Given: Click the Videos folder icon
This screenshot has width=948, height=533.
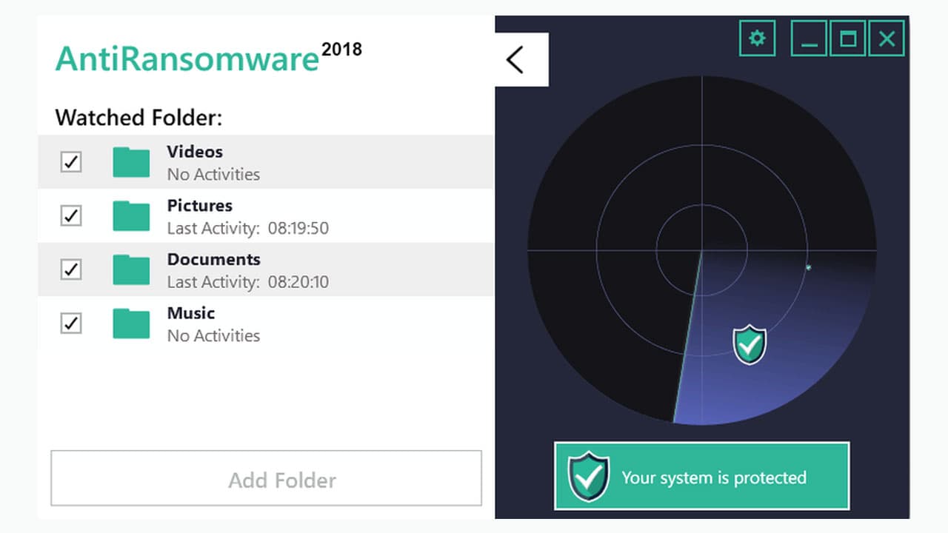Looking at the screenshot, I should click(131, 162).
